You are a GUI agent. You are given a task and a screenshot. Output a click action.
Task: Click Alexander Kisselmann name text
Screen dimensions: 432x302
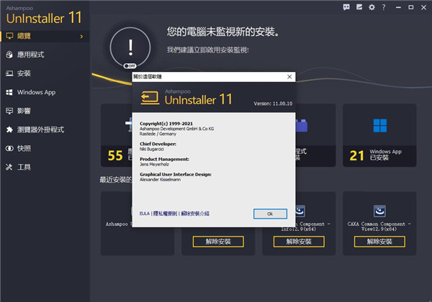click(x=160, y=180)
